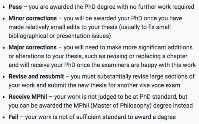Click the bold word Fail
The height and width of the screenshot is (124, 199).
click(x=13, y=117)
